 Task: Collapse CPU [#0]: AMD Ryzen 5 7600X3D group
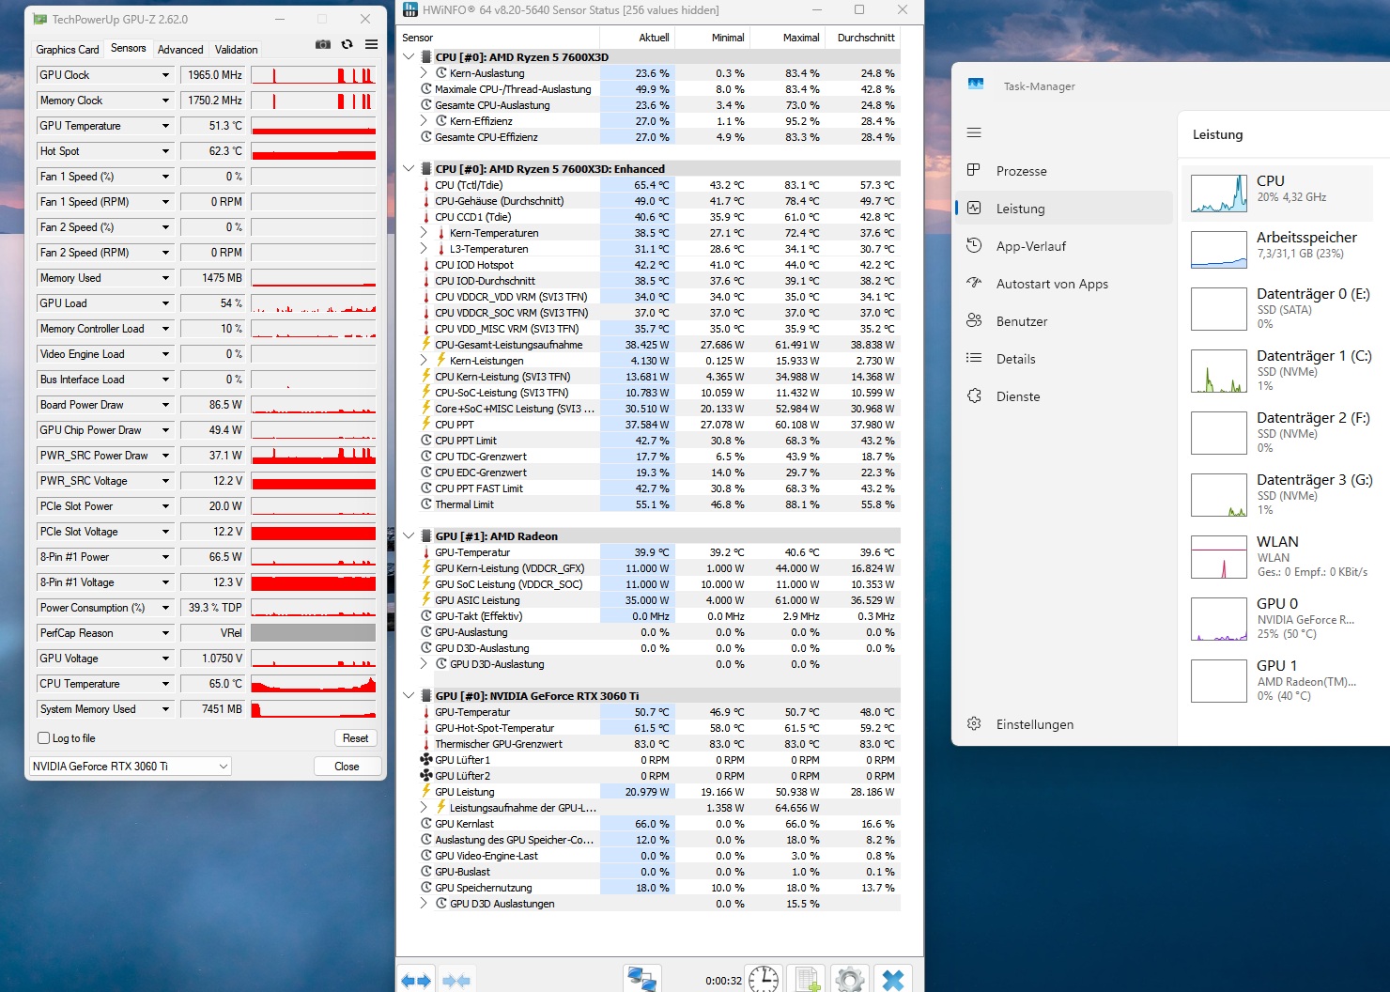click(409, 57)
